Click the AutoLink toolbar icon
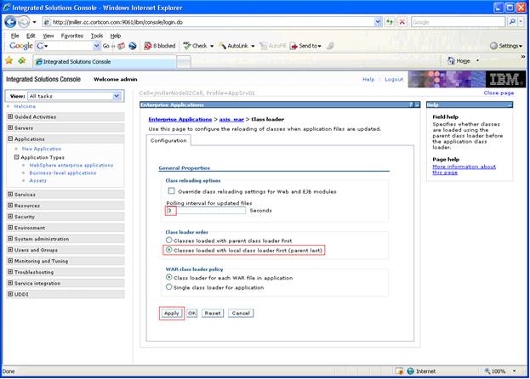The image size is (530, 379). point(223,46)
